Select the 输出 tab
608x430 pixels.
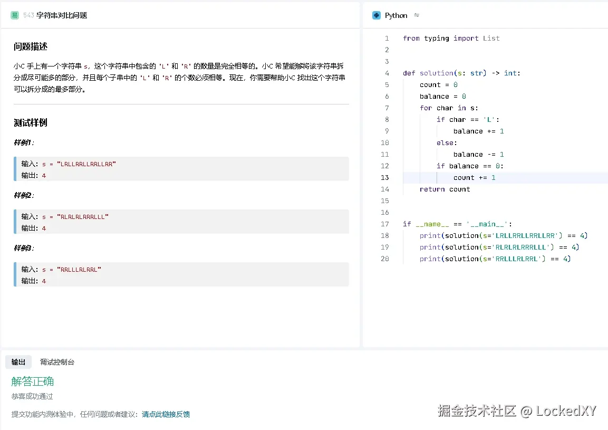point(18,362)
